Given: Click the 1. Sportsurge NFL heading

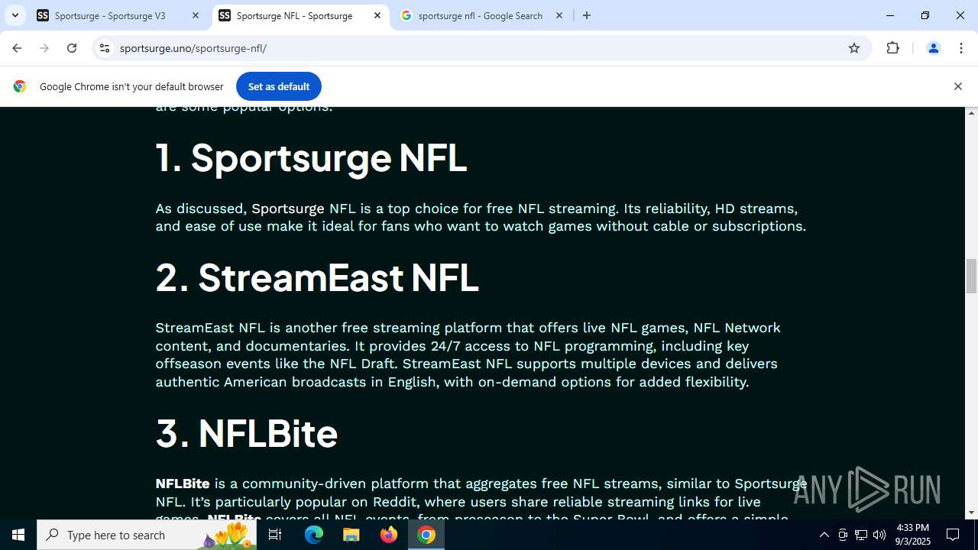Looking at the screenshot, I should point(311,157).
